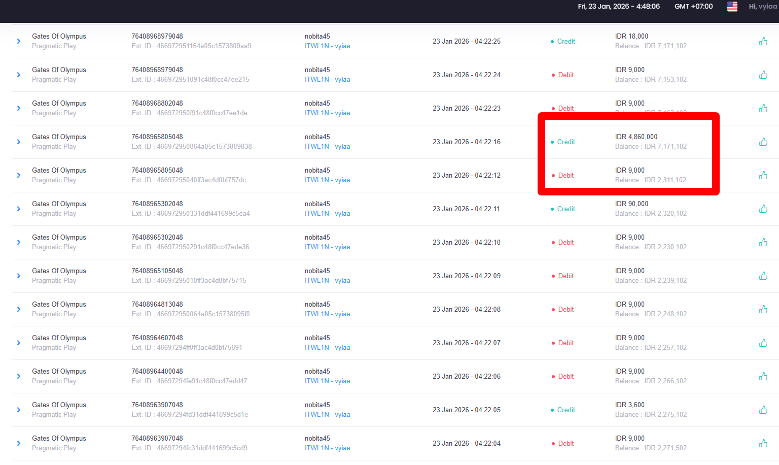Click timestamp 23 Jan 2026 - 04:22:09
This screenshot has width=779, height=465.
coord(467,276)
